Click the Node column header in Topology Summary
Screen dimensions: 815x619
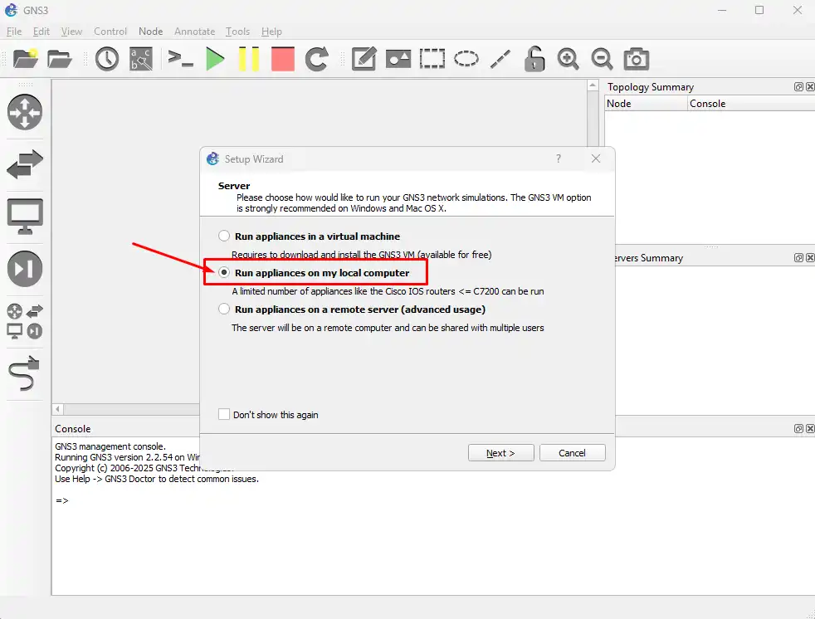[646, 104]
